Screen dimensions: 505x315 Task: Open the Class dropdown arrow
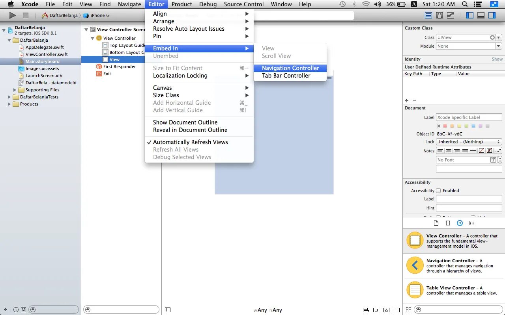[499, 37]
